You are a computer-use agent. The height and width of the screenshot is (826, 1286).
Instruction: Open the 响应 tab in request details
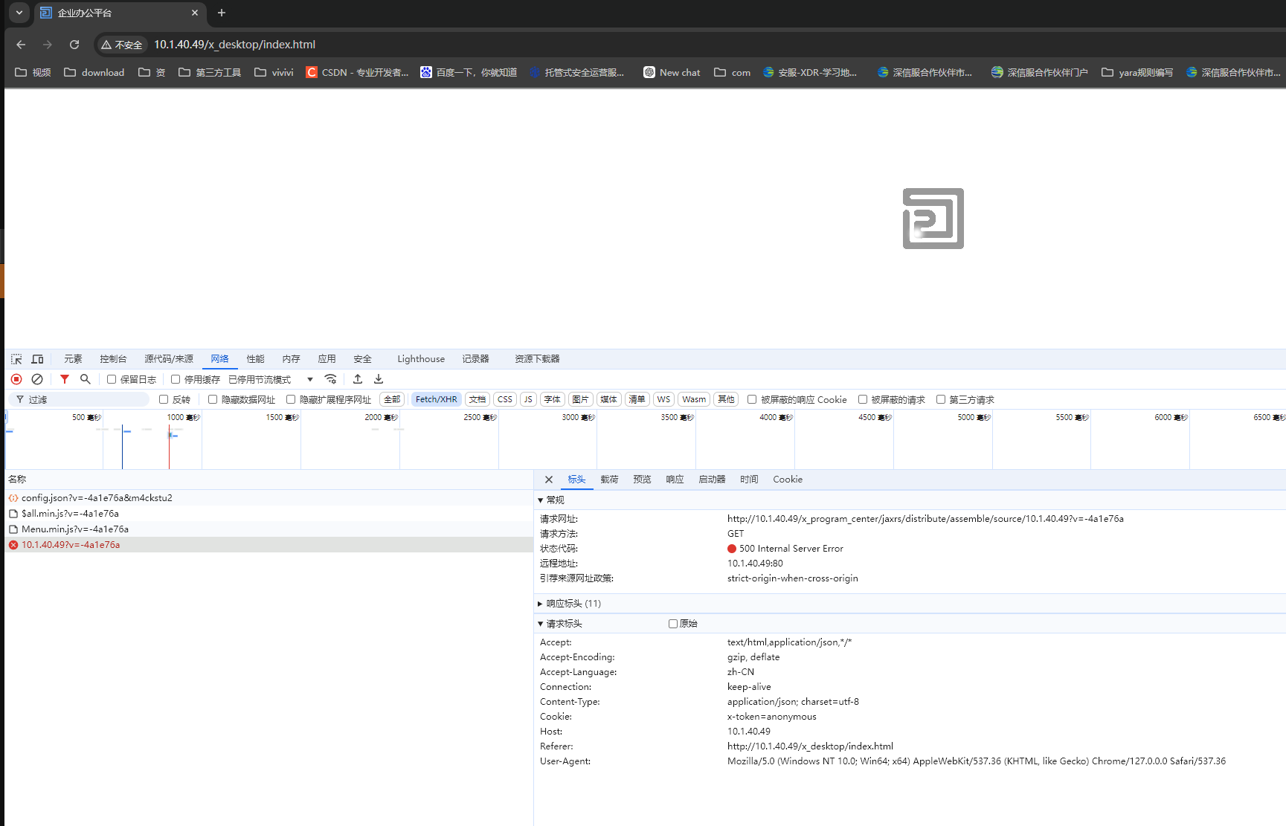pos(675,480)
